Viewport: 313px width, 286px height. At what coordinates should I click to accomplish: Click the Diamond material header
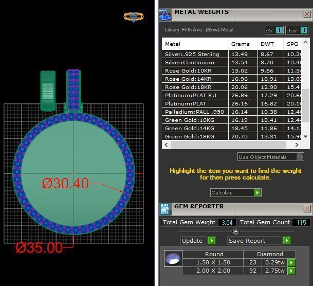(x=270, y=254)
